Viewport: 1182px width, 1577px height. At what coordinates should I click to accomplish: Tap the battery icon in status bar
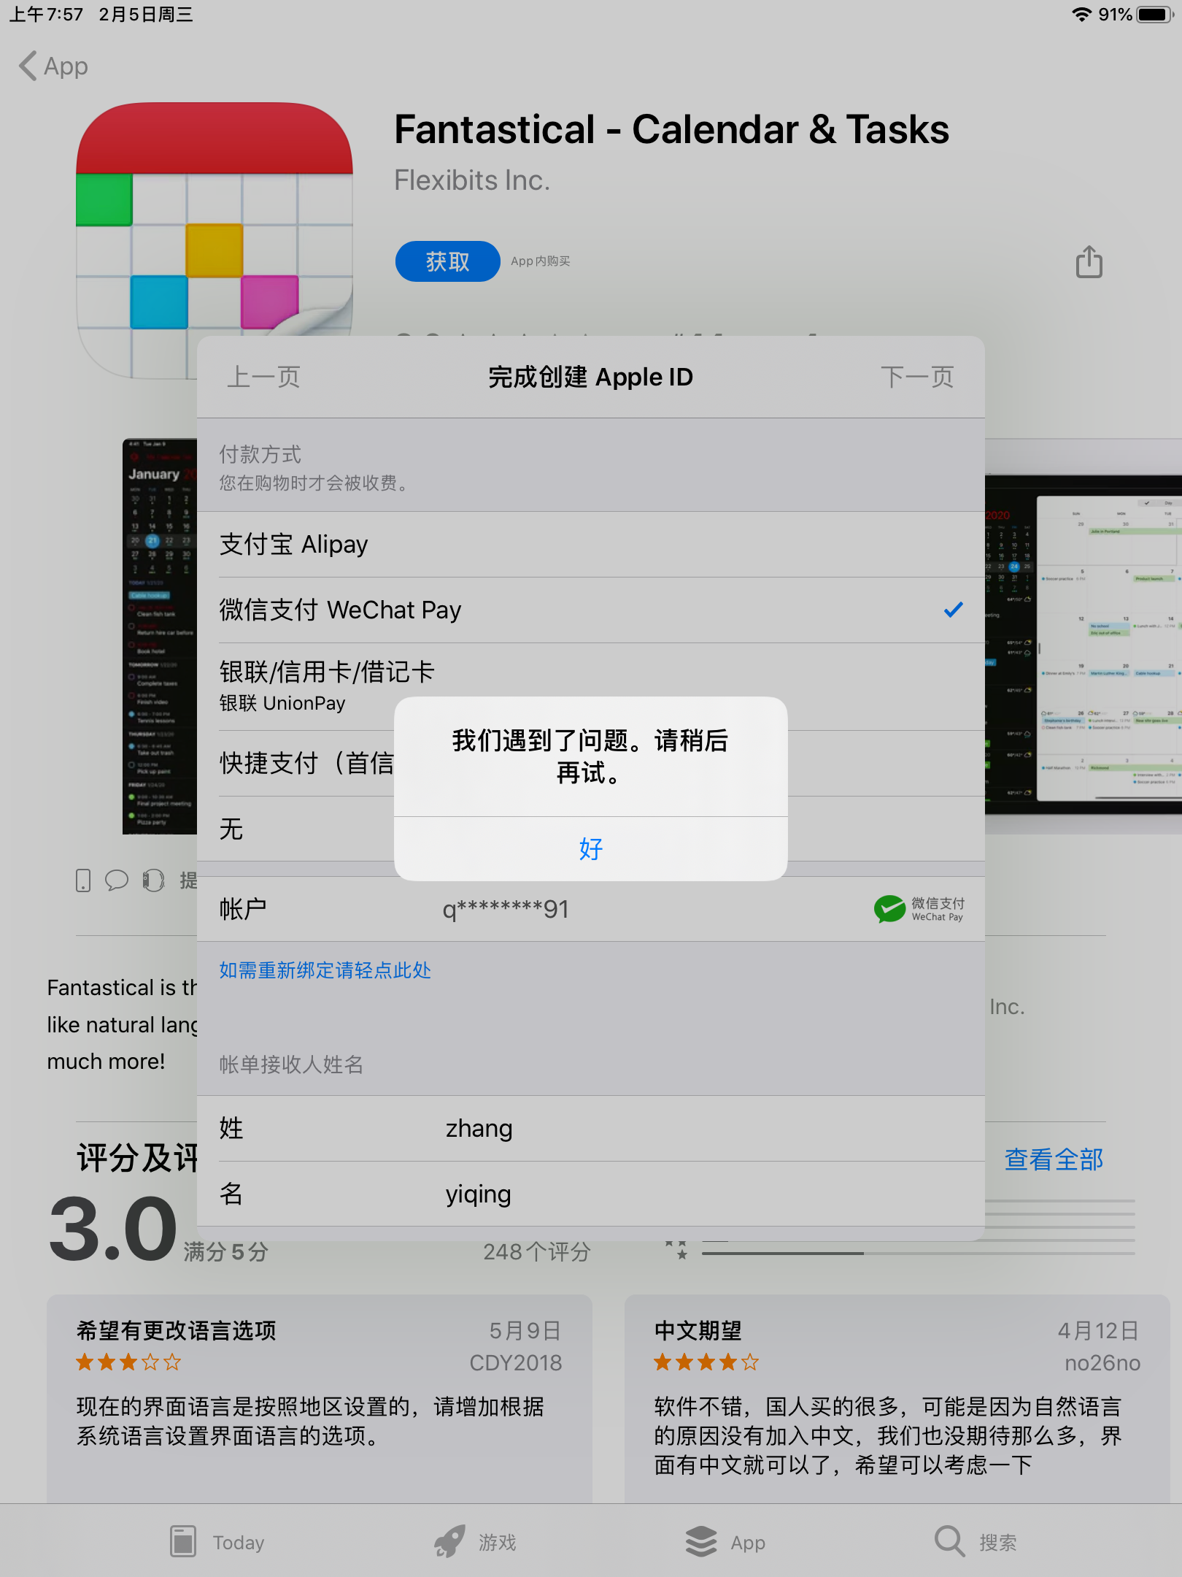[1155, 15]
